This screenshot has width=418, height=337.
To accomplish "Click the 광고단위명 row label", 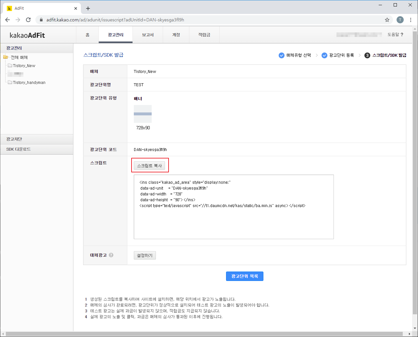I will click(100, 85).
